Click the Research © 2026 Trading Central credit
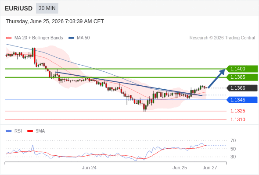This screenshot has height=175, width=259. [222, 38]
